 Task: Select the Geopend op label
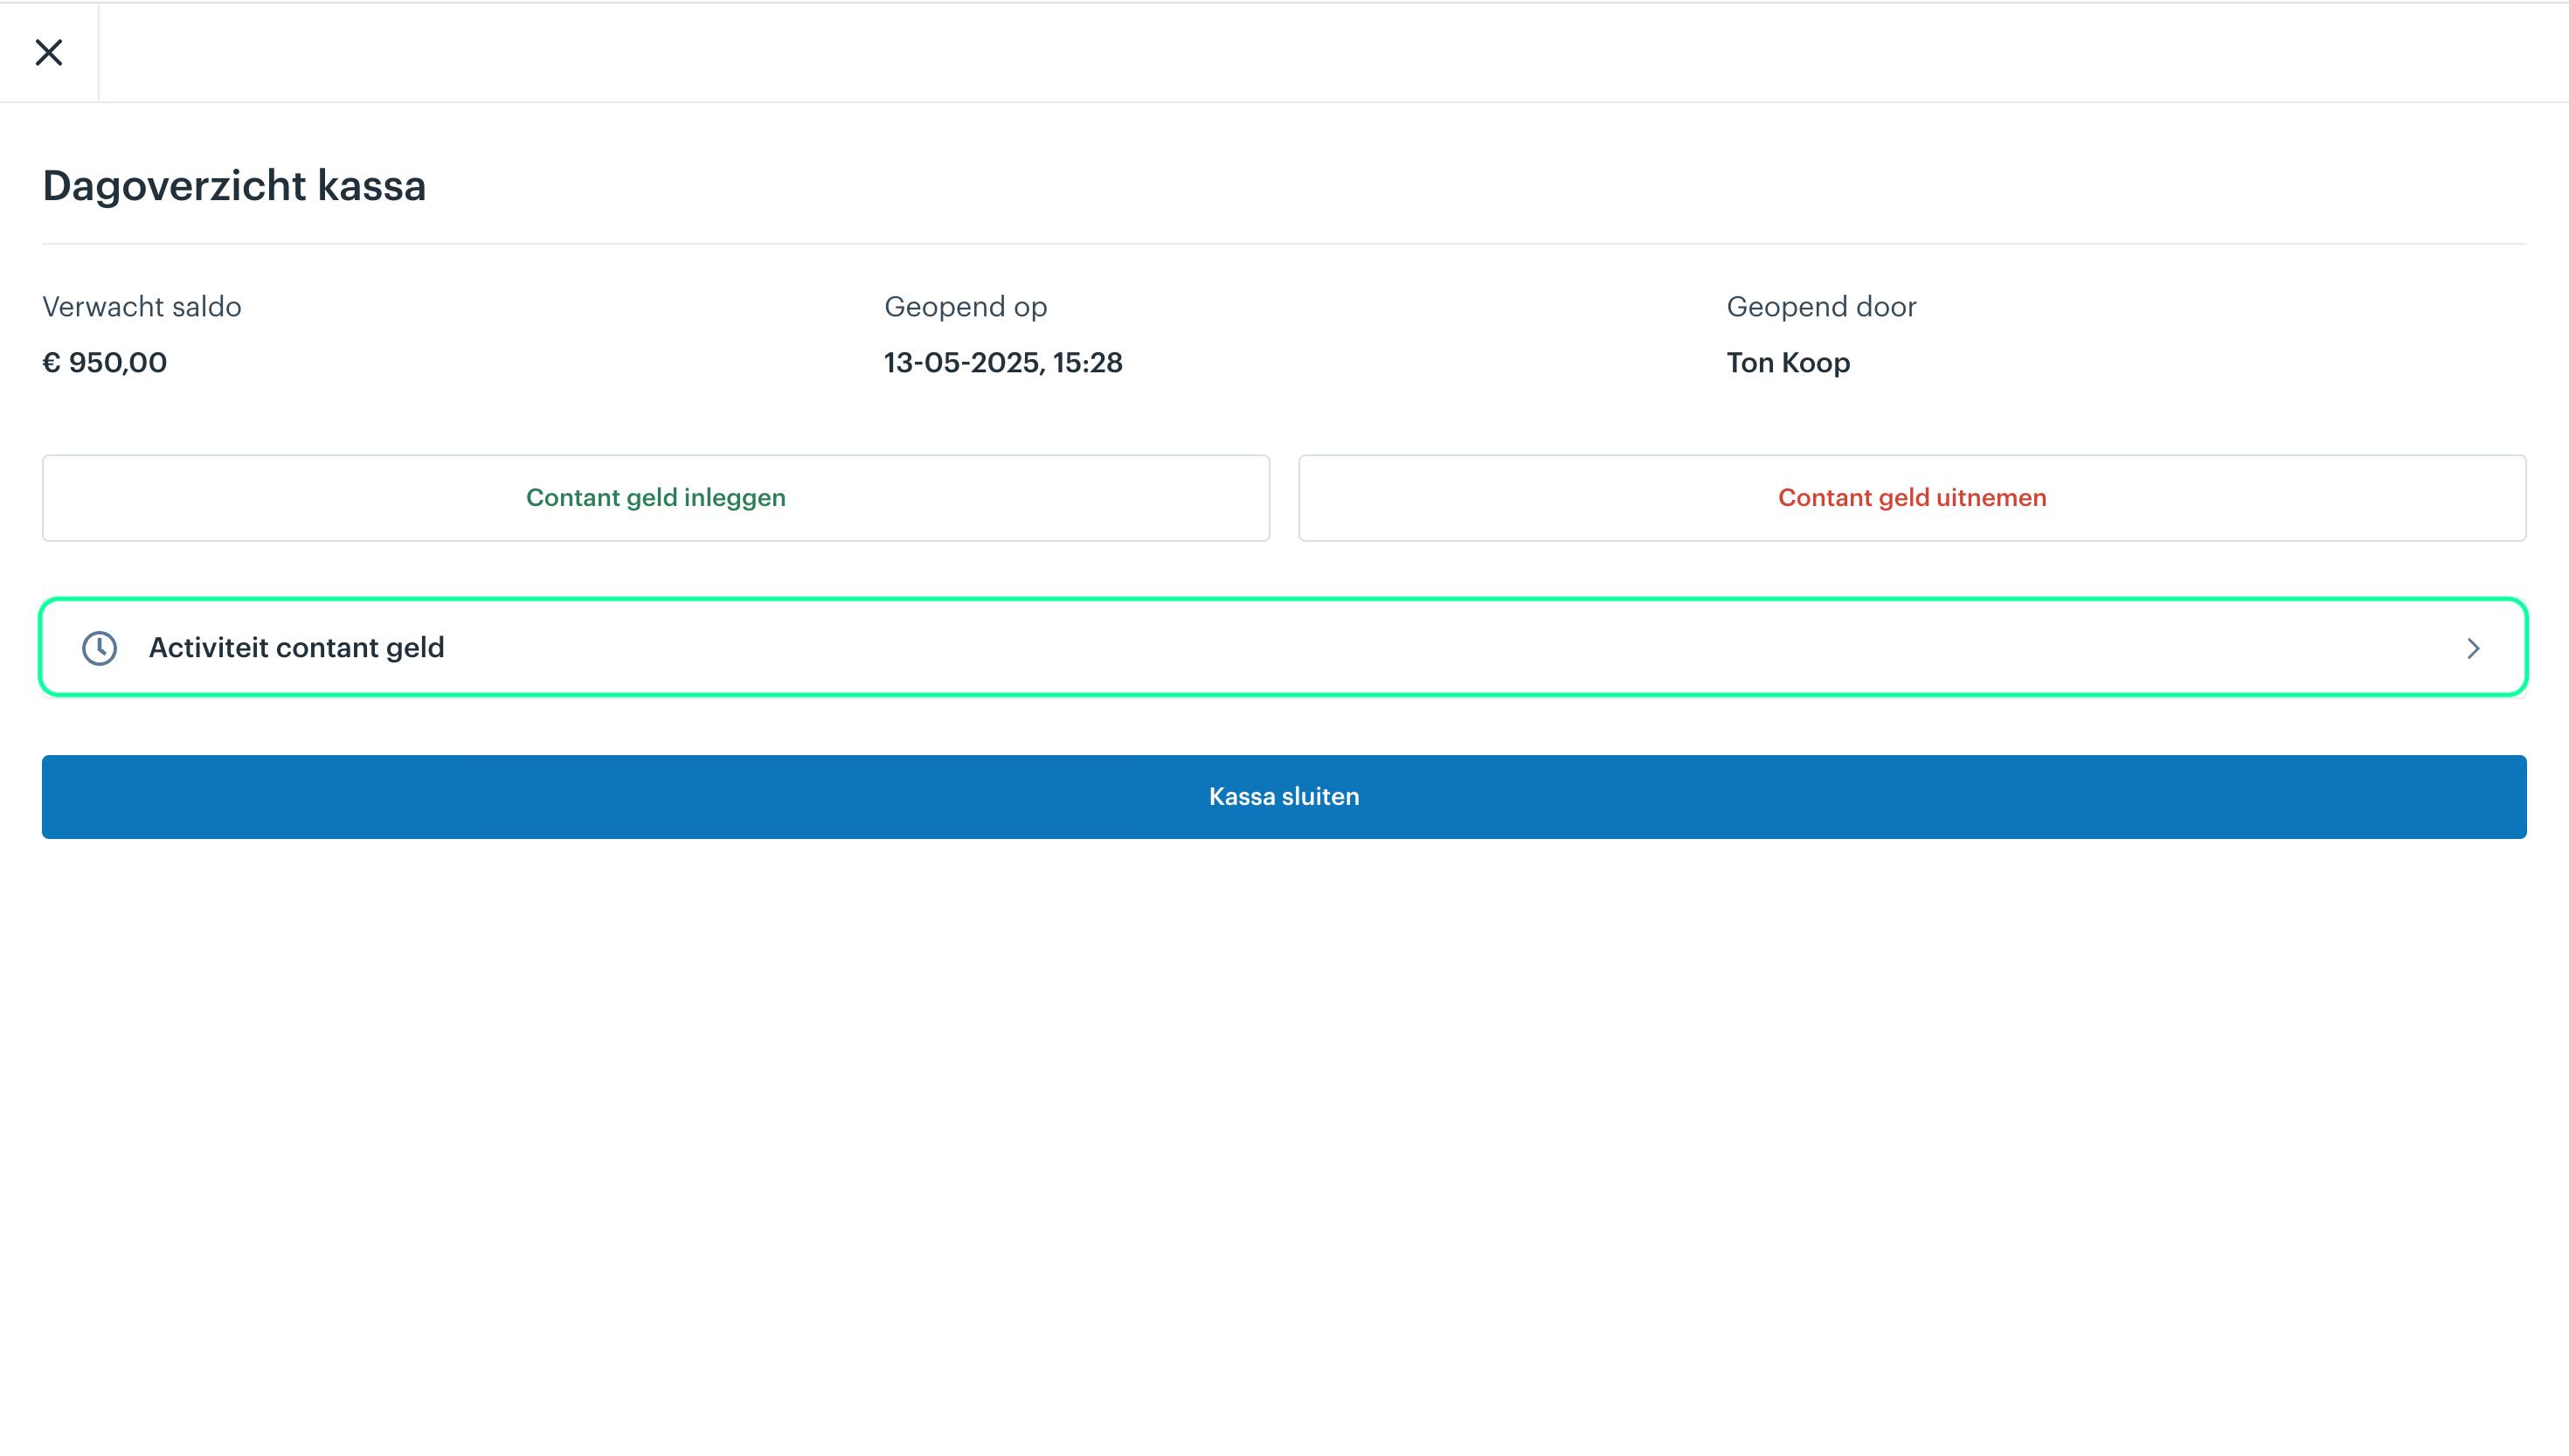[966, 307]
